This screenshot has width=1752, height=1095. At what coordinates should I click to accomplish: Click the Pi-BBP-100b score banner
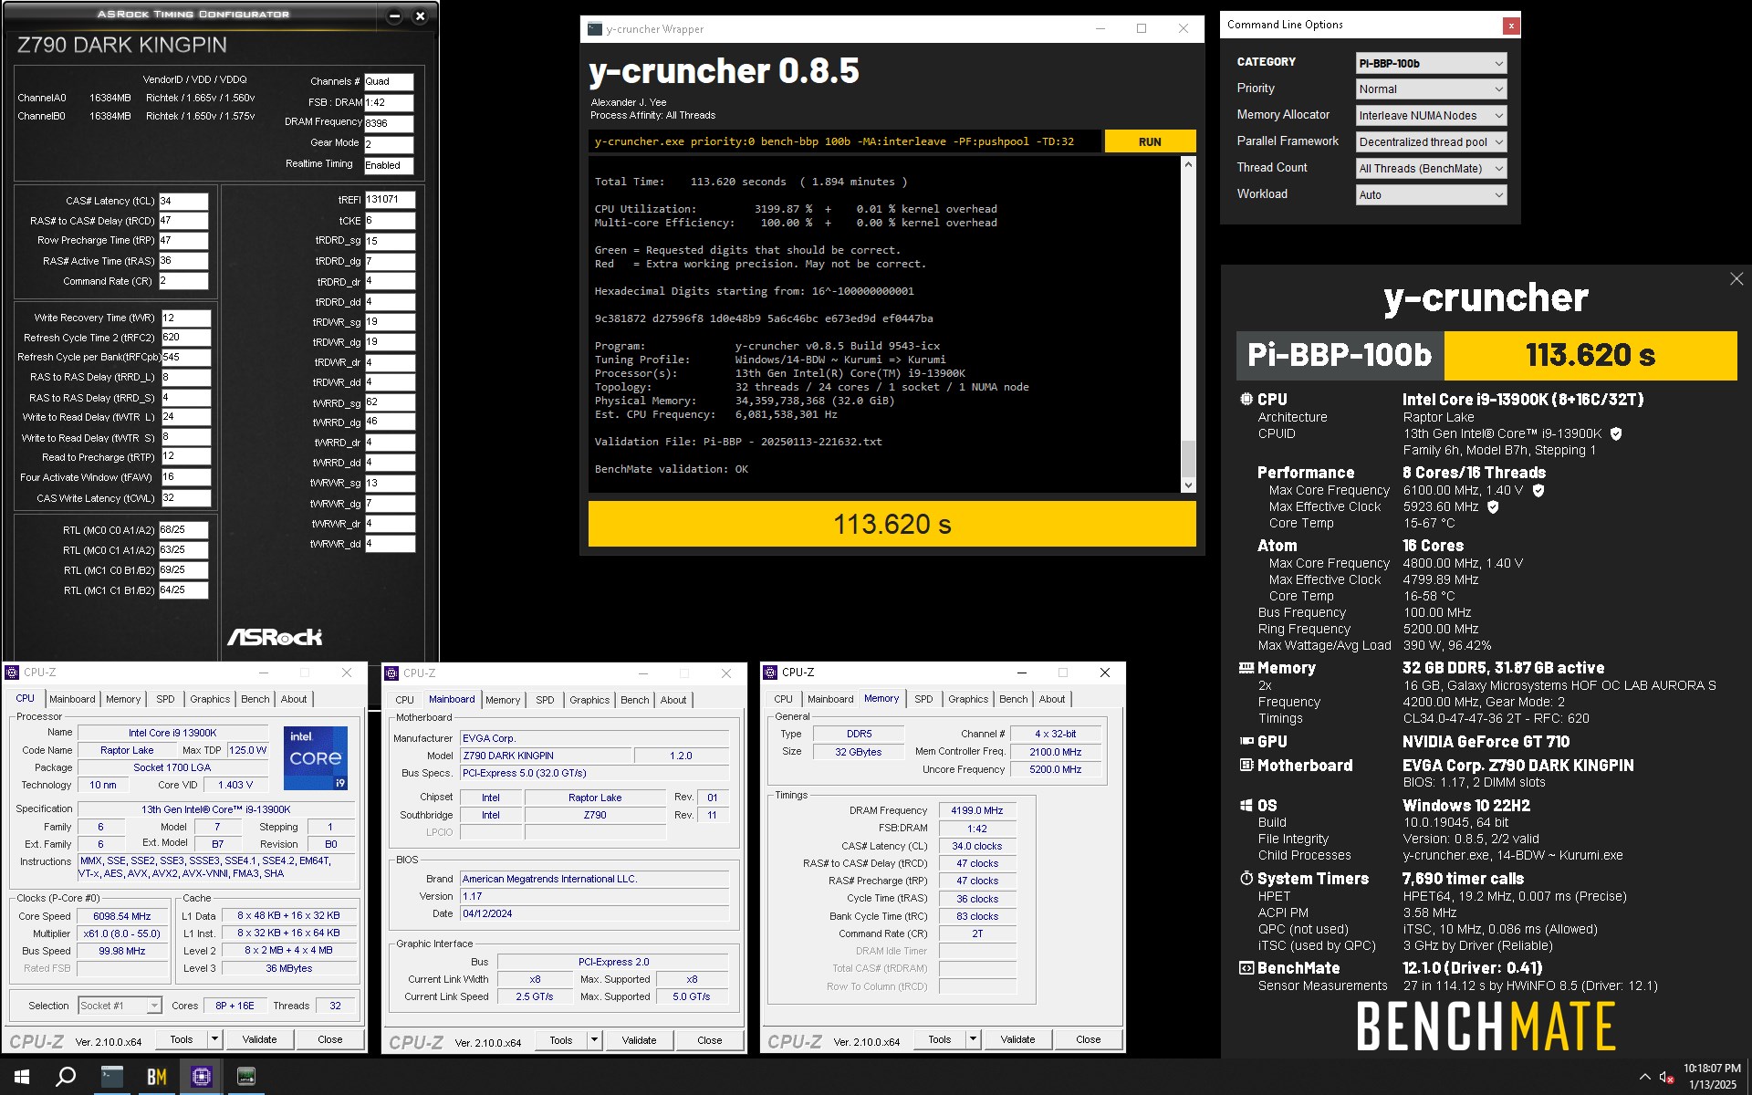(x=1486, y=355)
